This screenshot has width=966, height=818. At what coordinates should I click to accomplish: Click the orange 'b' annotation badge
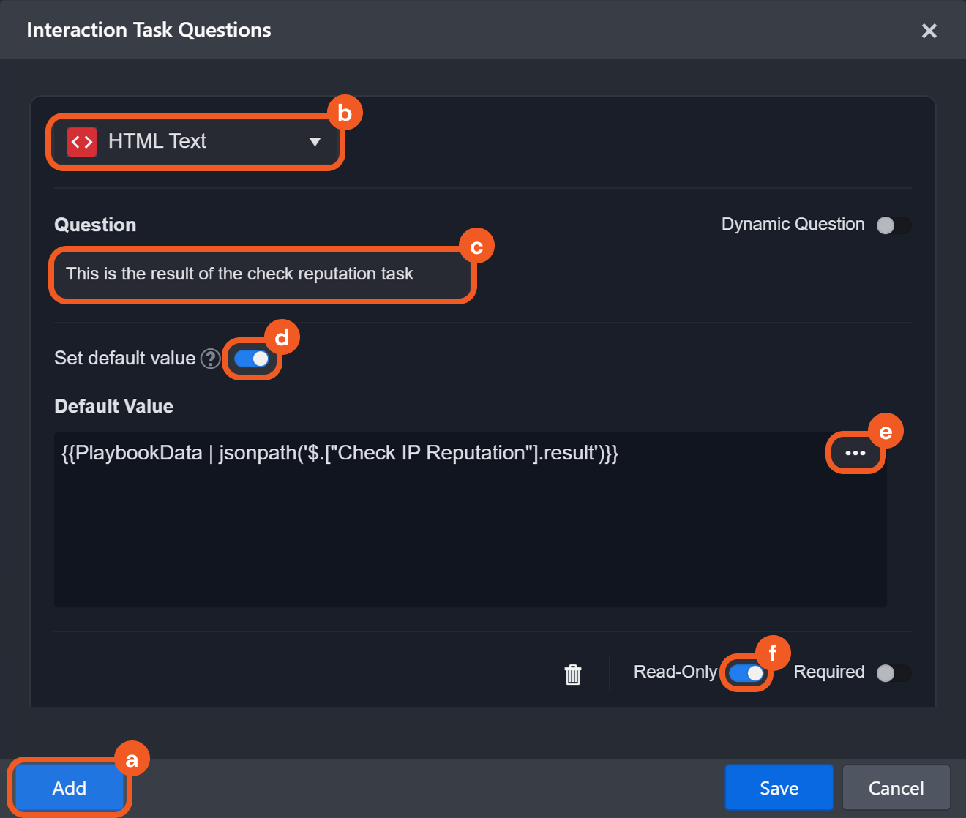click(345, 113)
